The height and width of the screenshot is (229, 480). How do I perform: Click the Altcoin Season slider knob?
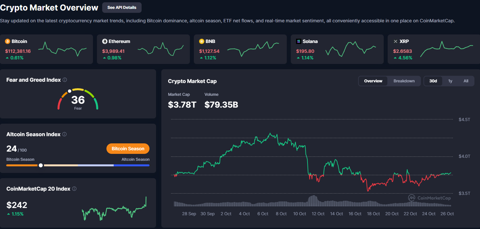click(41, 165)
